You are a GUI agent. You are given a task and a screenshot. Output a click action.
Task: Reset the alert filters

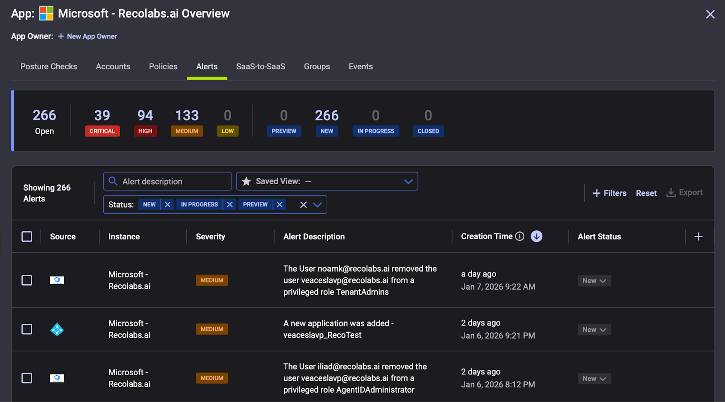click(646, 193)
